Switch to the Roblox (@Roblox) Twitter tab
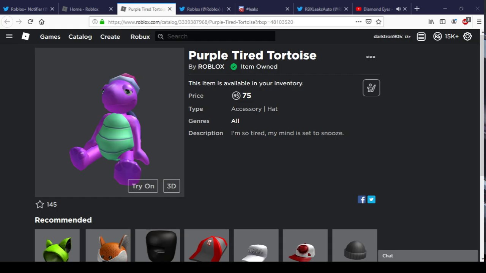 pyautogui.click(x=205, y=9)
